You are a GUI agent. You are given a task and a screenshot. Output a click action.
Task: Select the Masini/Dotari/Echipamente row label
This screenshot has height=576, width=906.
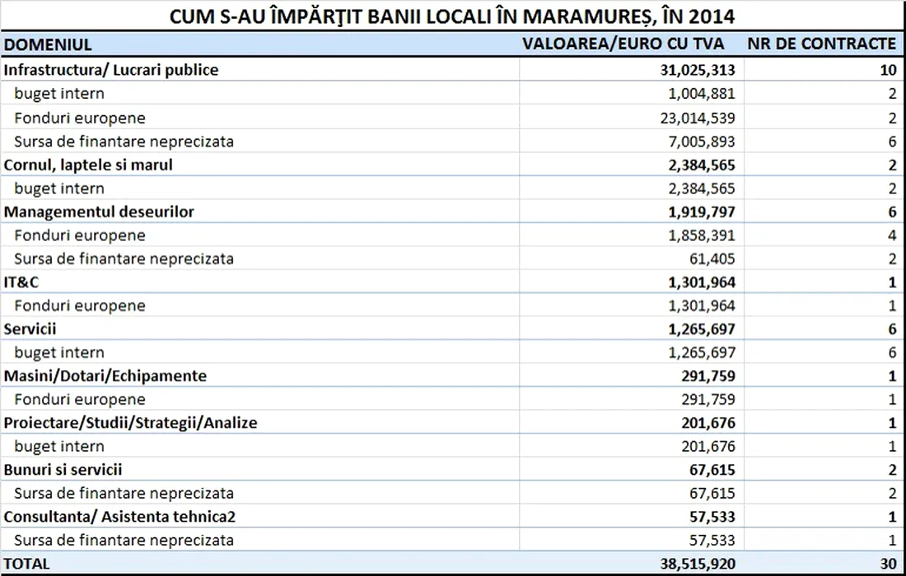pyautogui.click(x=105, y=376)
